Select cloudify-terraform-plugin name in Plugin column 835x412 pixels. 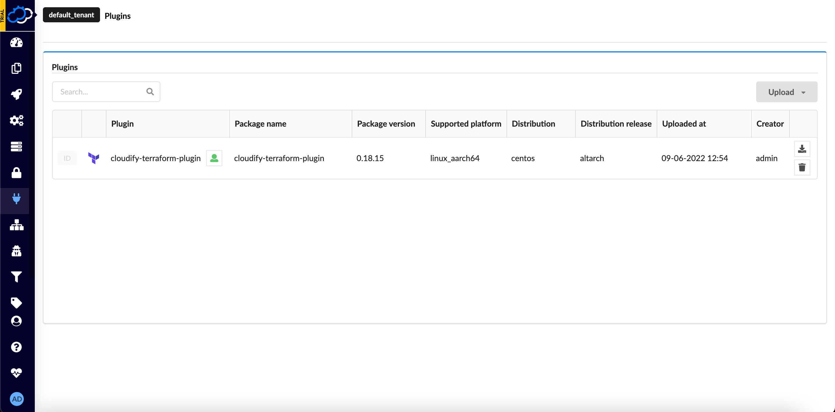[156, 158]
